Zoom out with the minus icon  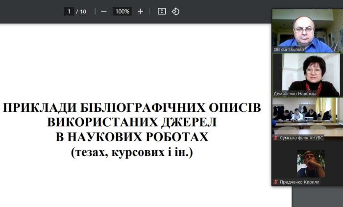click(104, 11)
